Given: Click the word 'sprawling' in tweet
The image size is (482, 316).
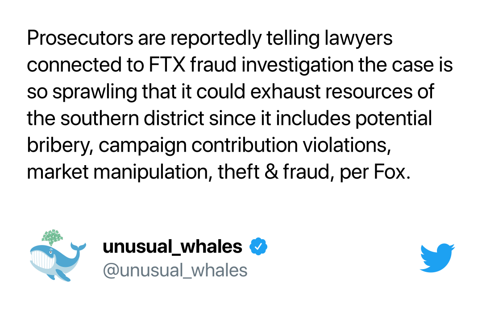Looking at the screenshot, I should coord(95,92).
